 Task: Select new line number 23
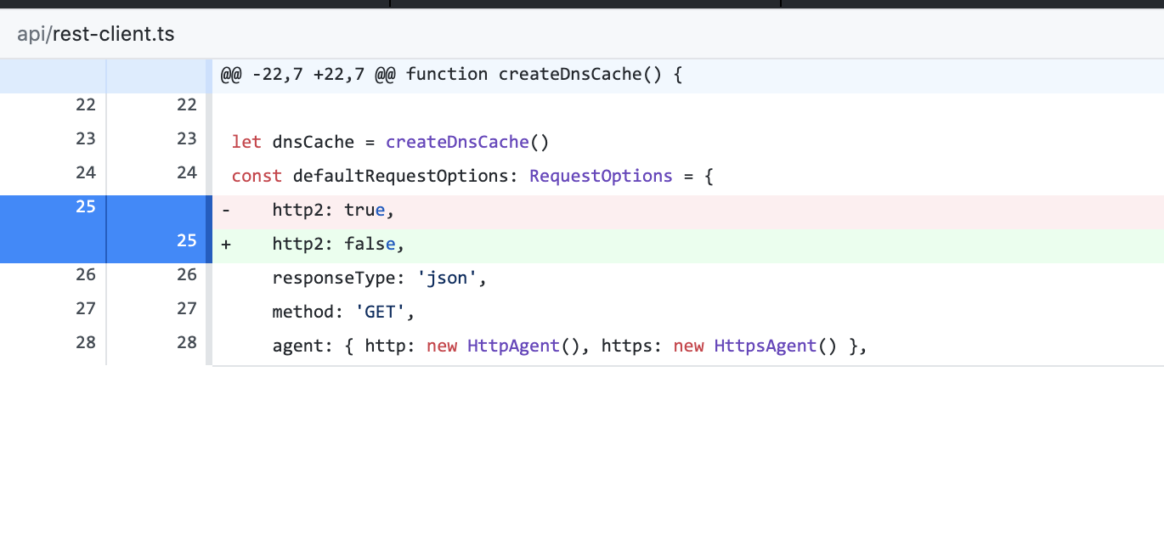point(187,138)
